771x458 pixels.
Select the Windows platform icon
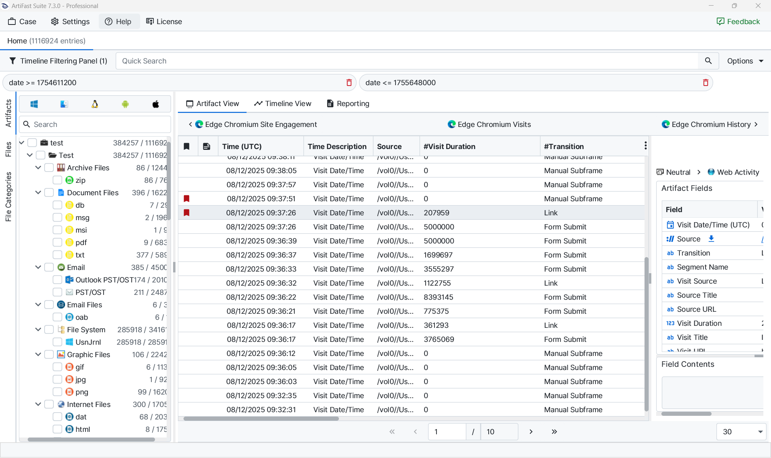tap(34, 104)
